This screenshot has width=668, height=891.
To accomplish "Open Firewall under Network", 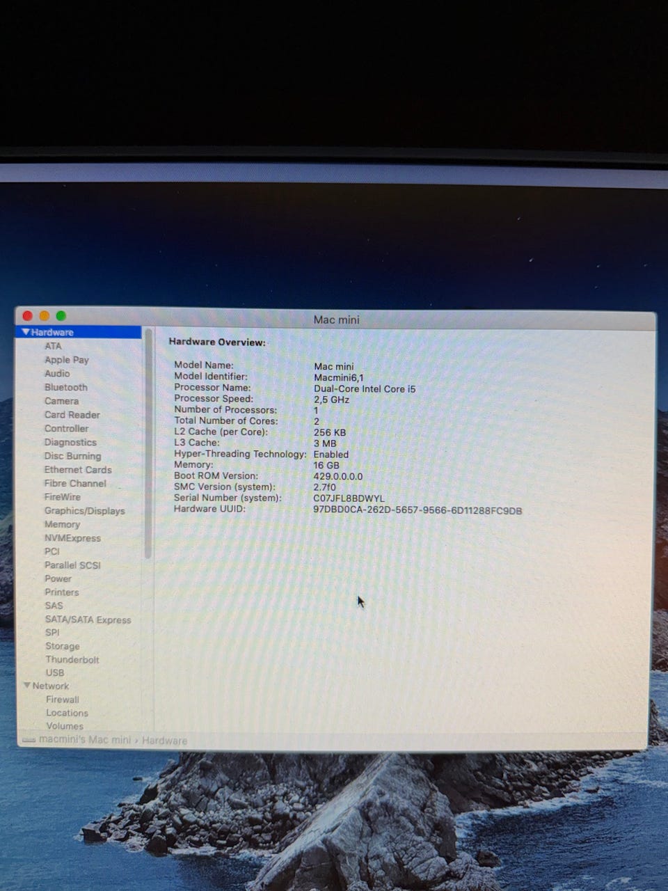I will pos(63,700).
